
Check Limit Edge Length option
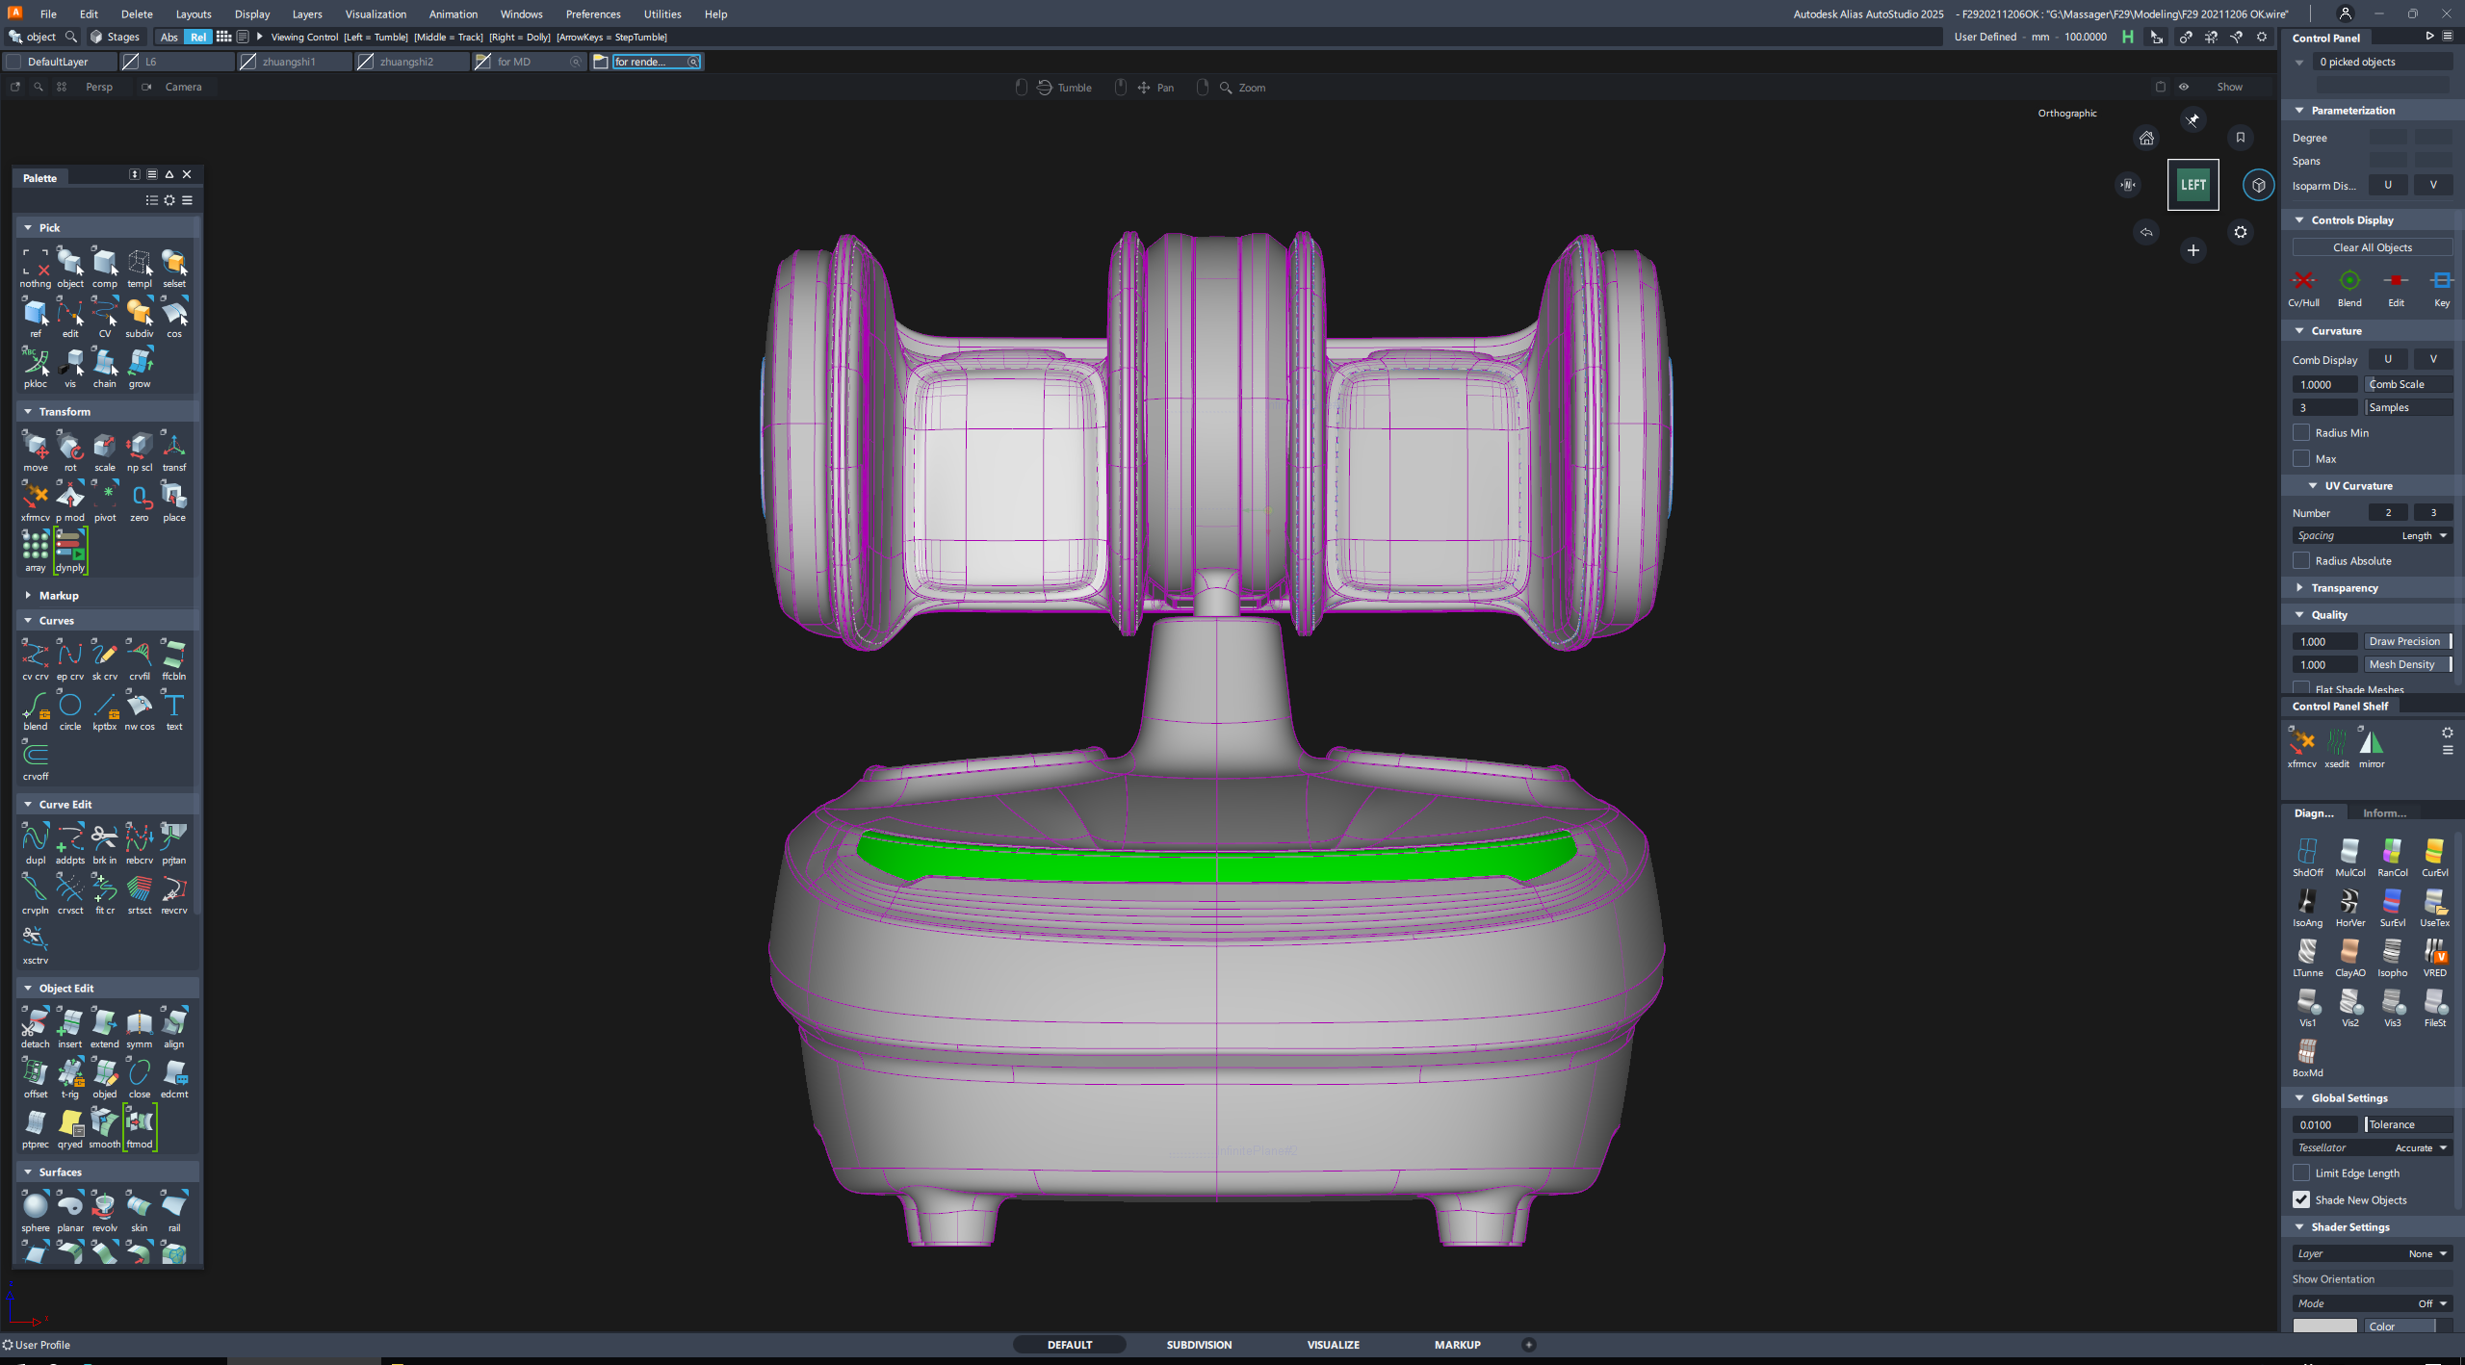pyautogui.click(x=2301, y=1172)
